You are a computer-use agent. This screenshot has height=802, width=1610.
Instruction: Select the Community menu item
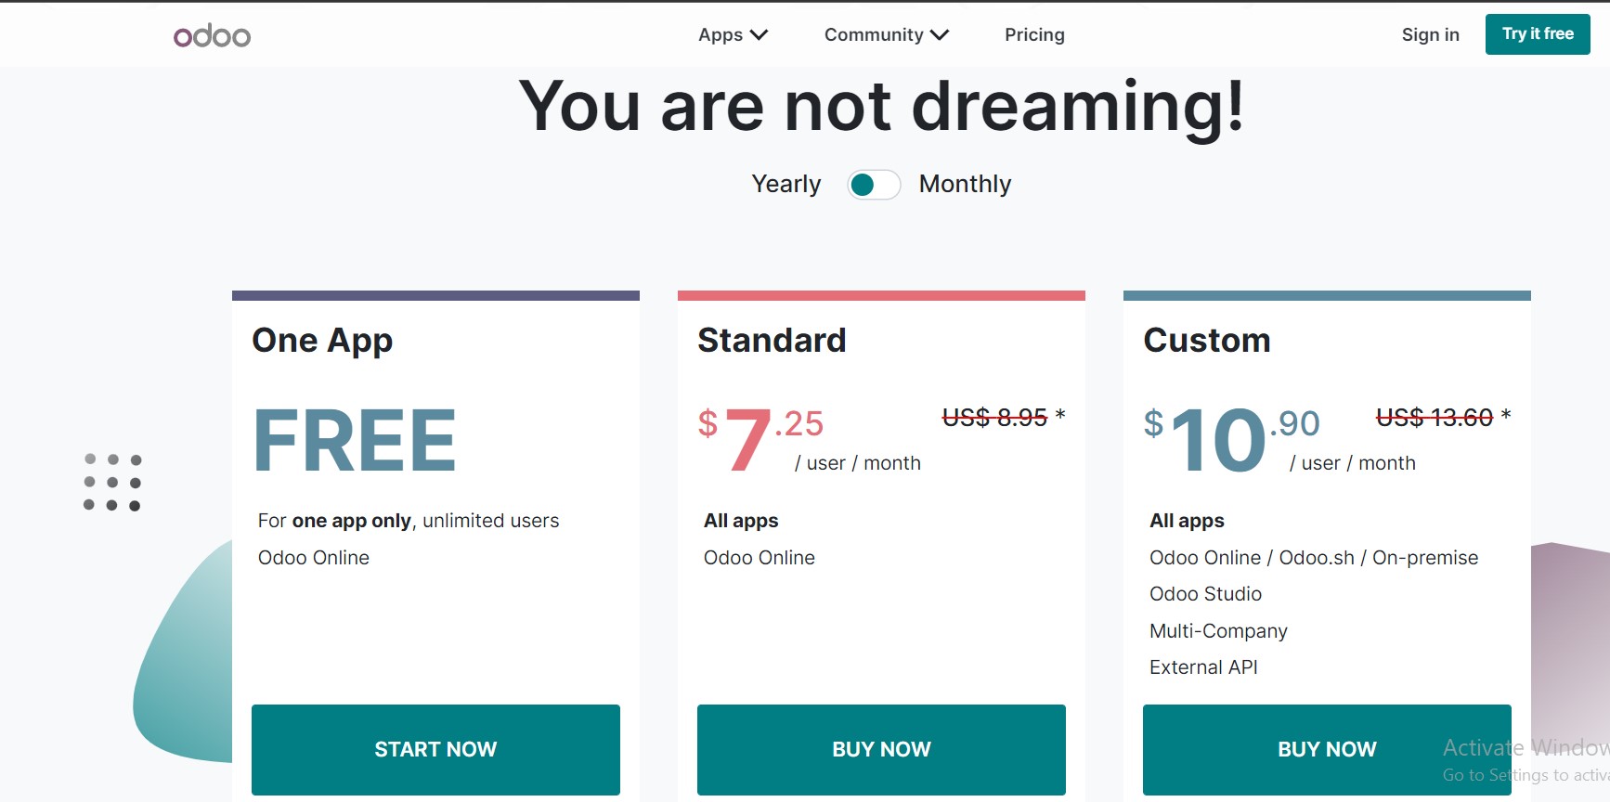[x=874, y=34]
